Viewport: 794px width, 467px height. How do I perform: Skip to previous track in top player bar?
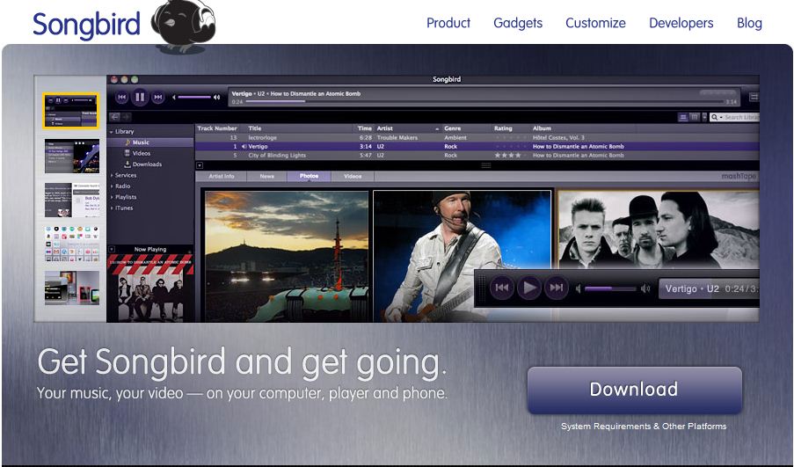(121, 97)
